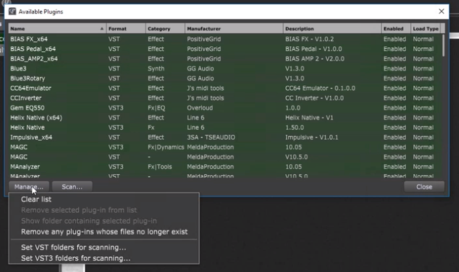Viewport: 459px width, 272px height.
Task: Click the PositiveGrid cell for BIAS_AMP2_x64
Action: click(204, 59)
